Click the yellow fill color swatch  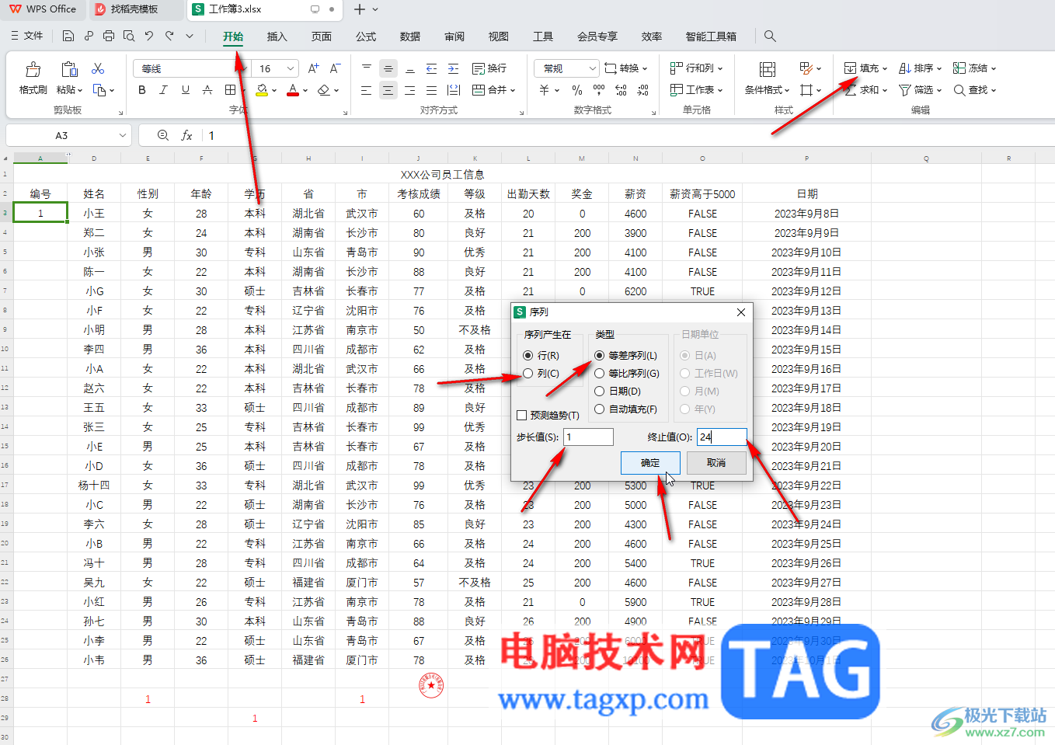coord(263,90)
